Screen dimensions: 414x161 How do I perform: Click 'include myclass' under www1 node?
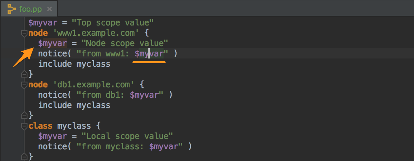click(x=74, y=64)
